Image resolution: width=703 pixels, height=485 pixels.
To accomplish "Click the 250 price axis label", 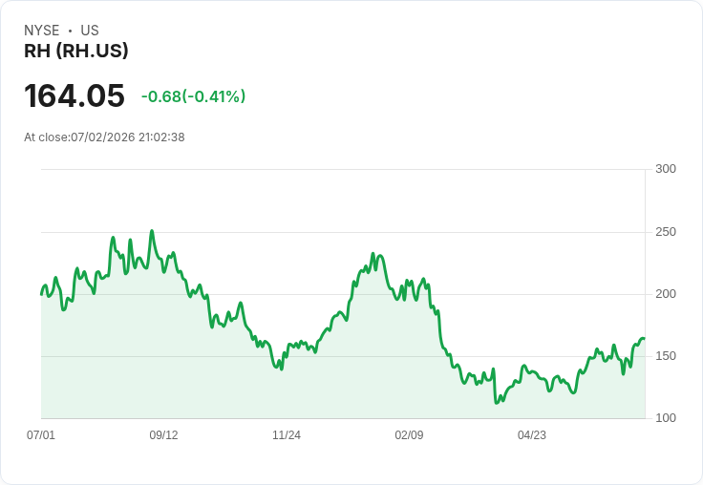I will 666,232.
